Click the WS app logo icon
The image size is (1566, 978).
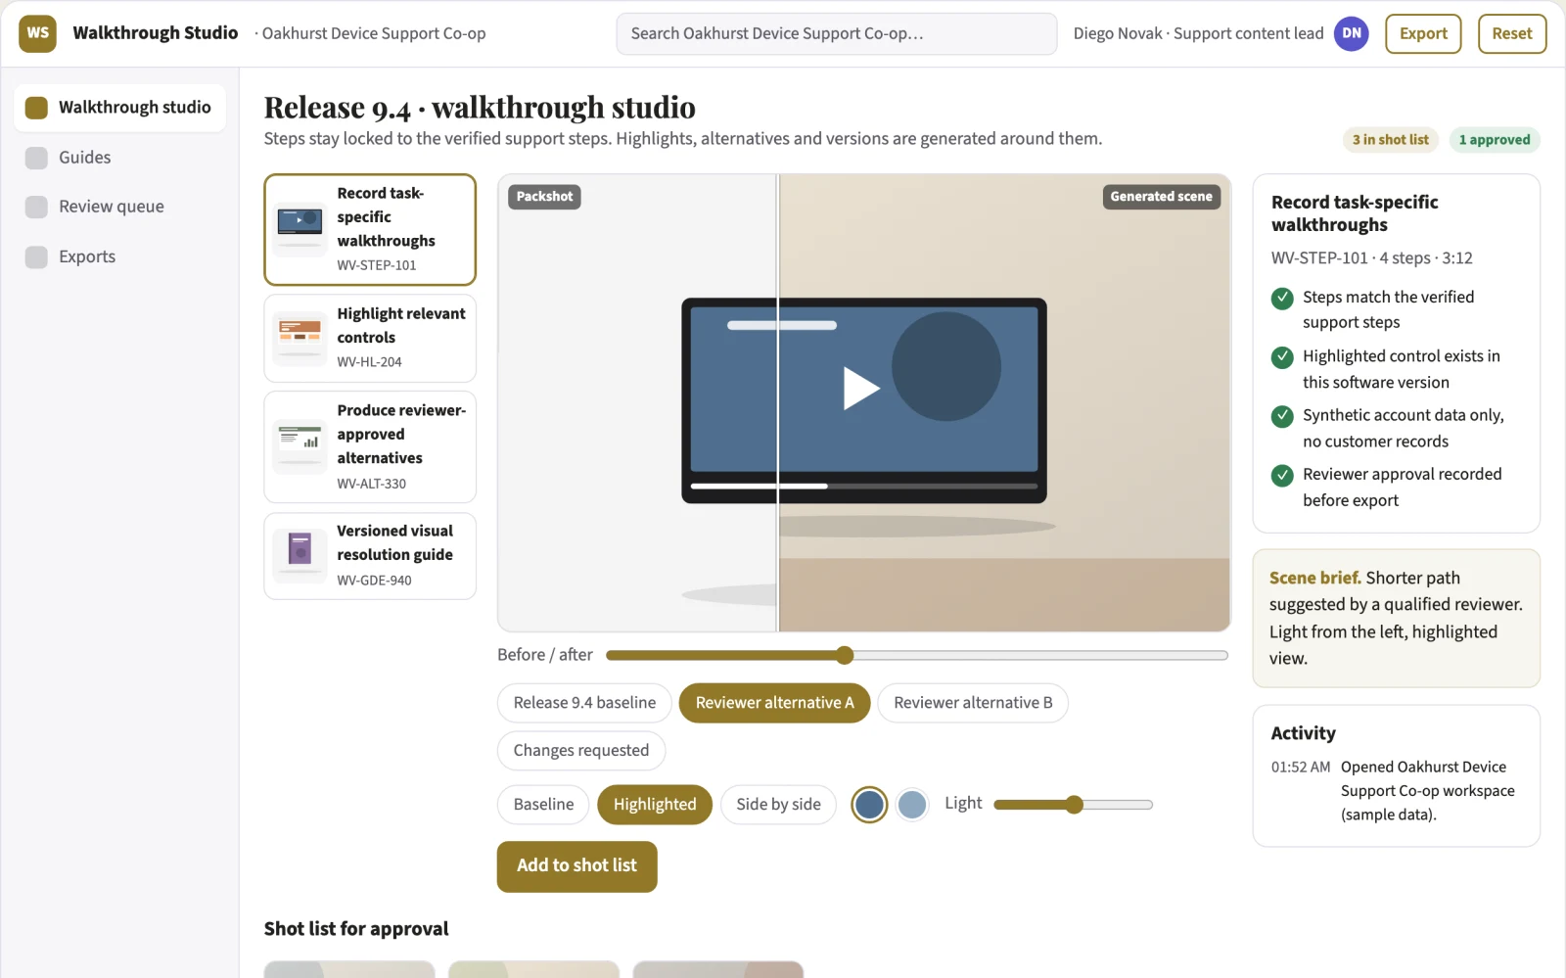[x=37, y=33]
